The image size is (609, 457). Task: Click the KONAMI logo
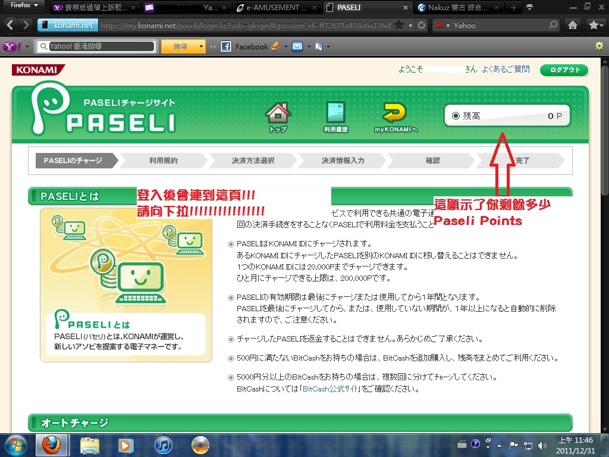[x=38, y=70]
